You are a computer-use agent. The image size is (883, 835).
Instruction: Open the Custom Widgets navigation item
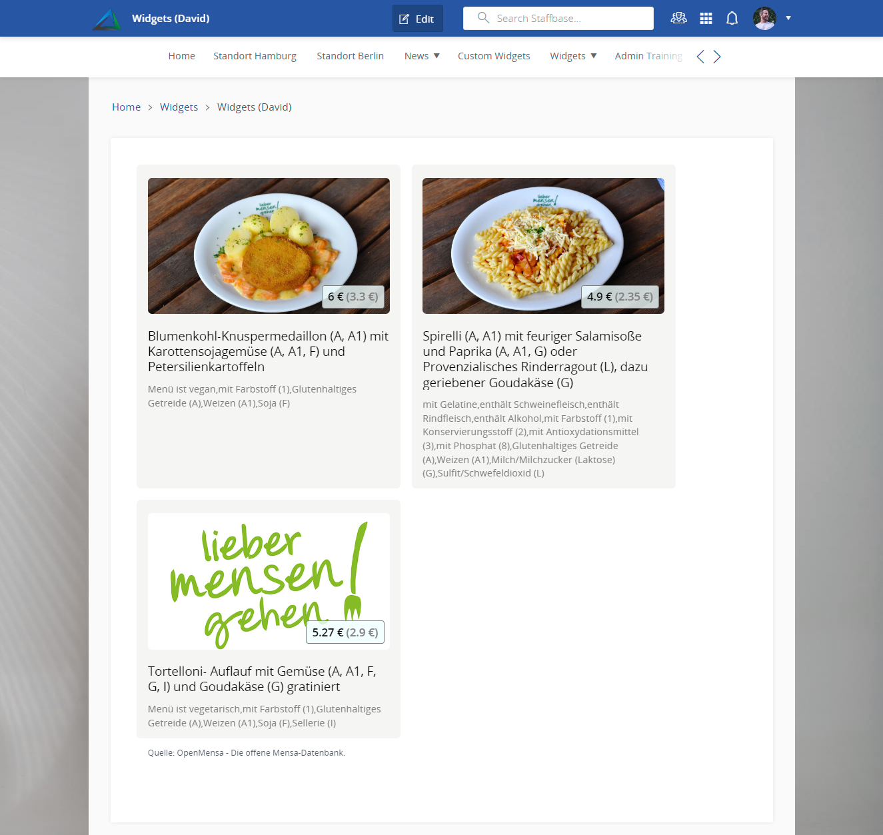coord(494,56)
